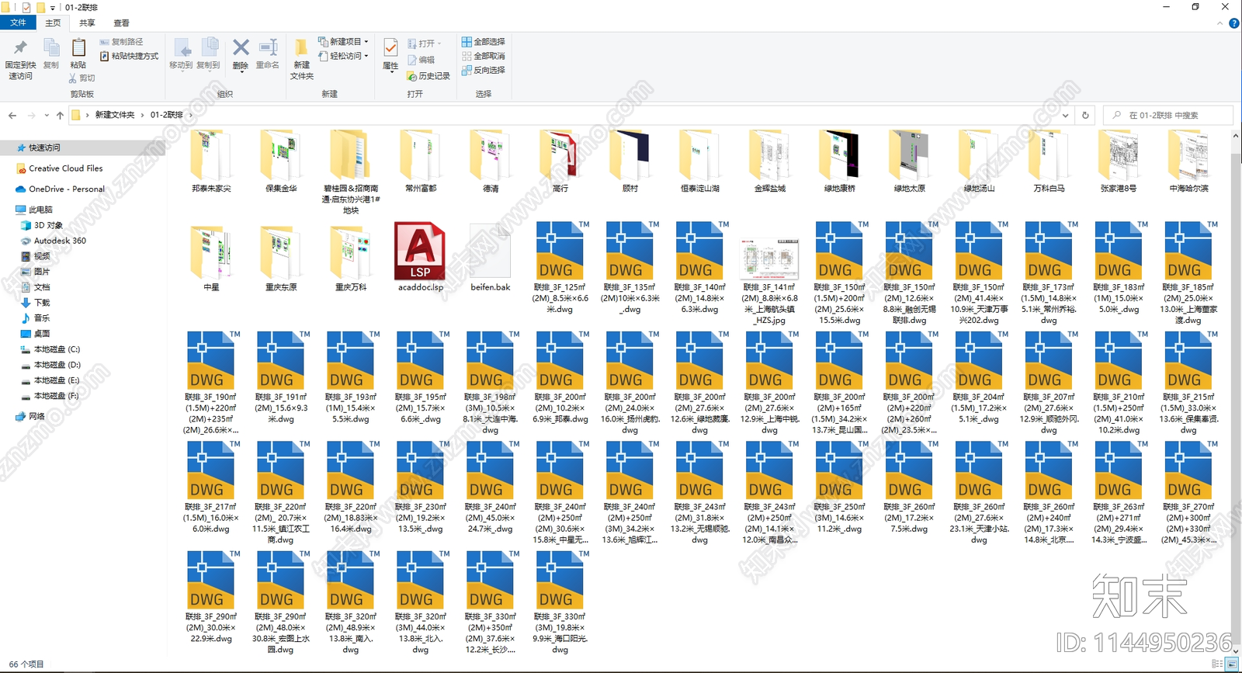Click Select all (全部选择)
The height and width of the screenshot is (673, 1242).
[484, 42]
